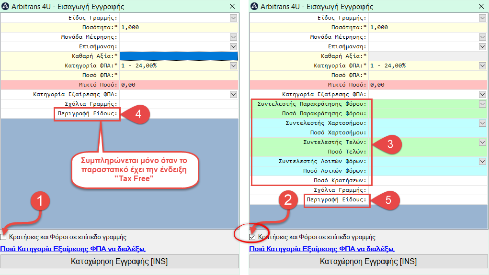489x275 pixels.
Task: Click Καθαρή Αξία field in right window
Action: click(428, 56)
